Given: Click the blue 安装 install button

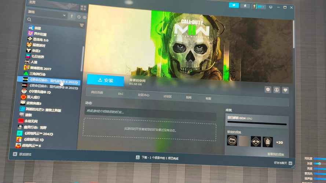Looking at the screenshot, I should 105,80.
